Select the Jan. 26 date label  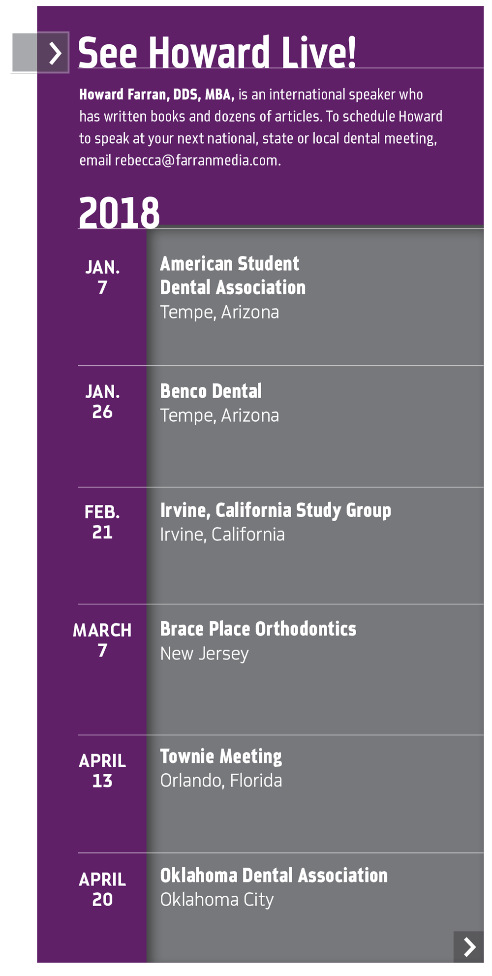click(102, 402)
